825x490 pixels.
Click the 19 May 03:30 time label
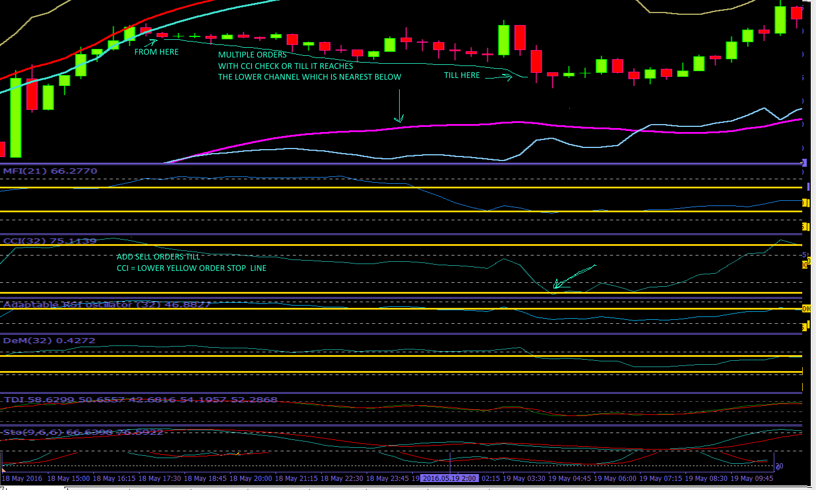pos(524,478)
